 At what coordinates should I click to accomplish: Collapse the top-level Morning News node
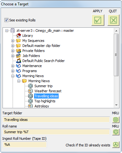[x=13, y=76]
